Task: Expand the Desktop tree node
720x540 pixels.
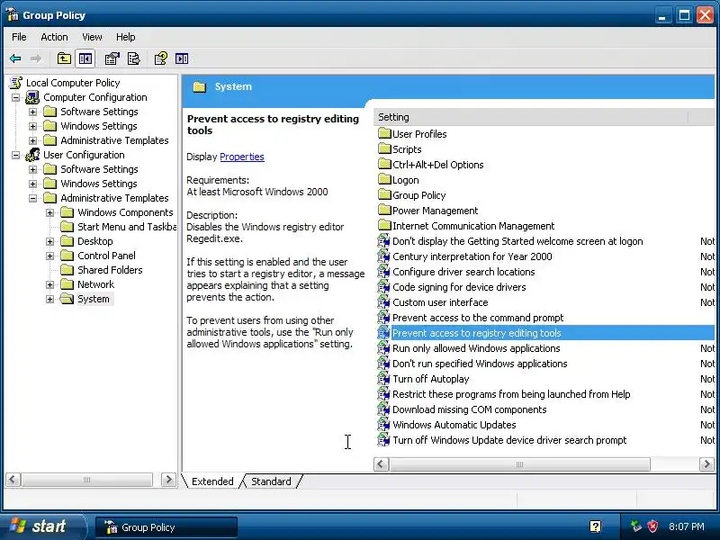Action: point(50,241)
